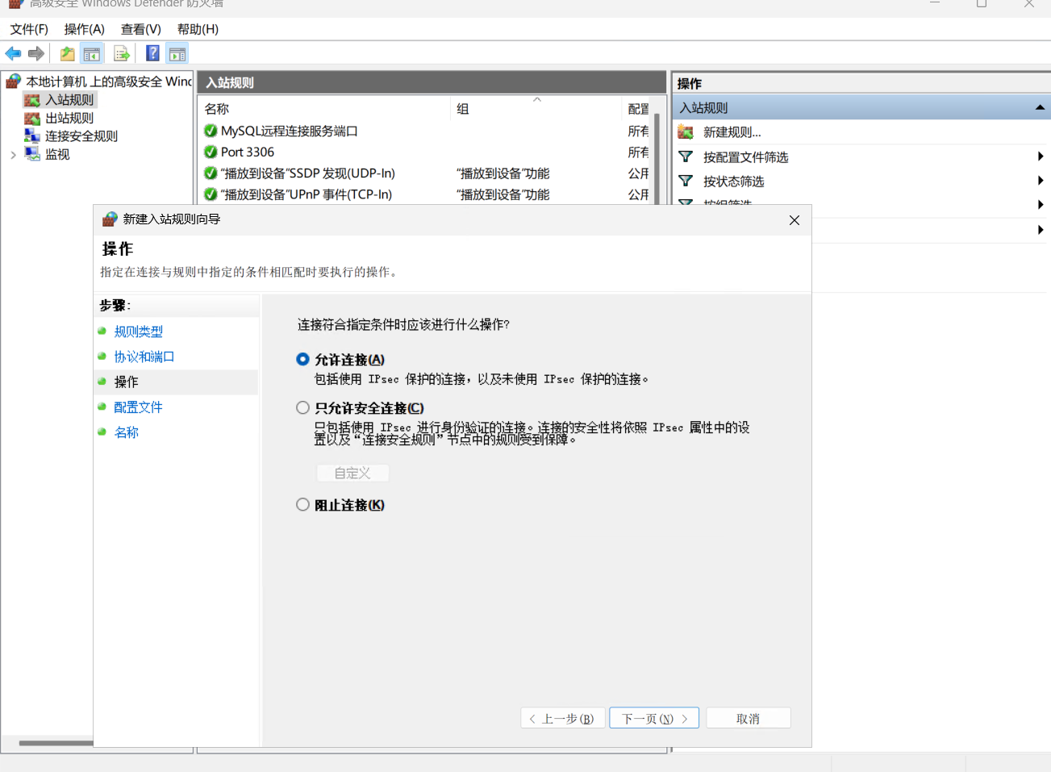Open Help via blue question mark icon
The width and height of the screenshot is (1051, 772).
point(152,54)
